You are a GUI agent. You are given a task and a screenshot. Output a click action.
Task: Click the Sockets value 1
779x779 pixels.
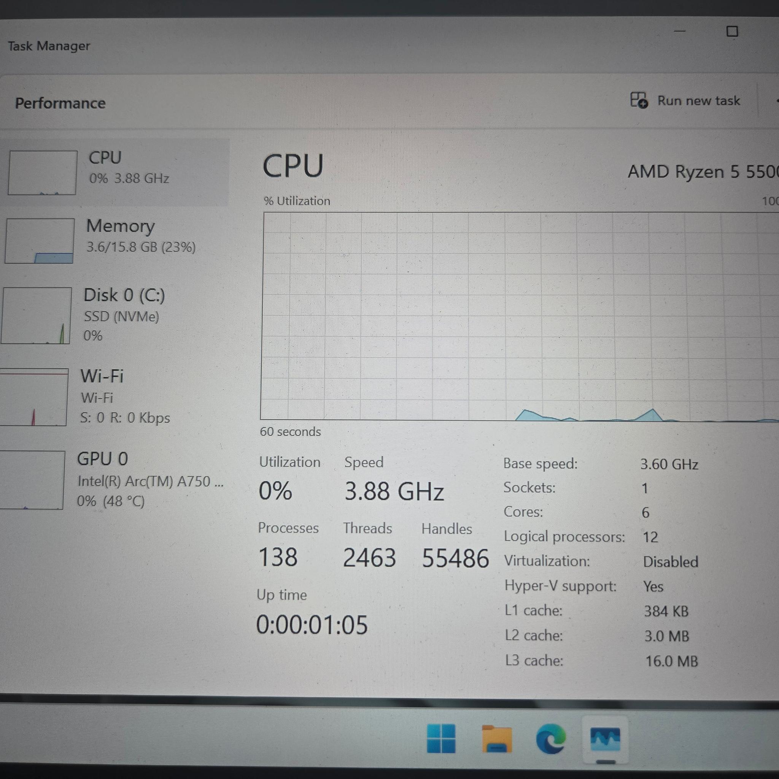pyautogui.click(x=645, y=488)
